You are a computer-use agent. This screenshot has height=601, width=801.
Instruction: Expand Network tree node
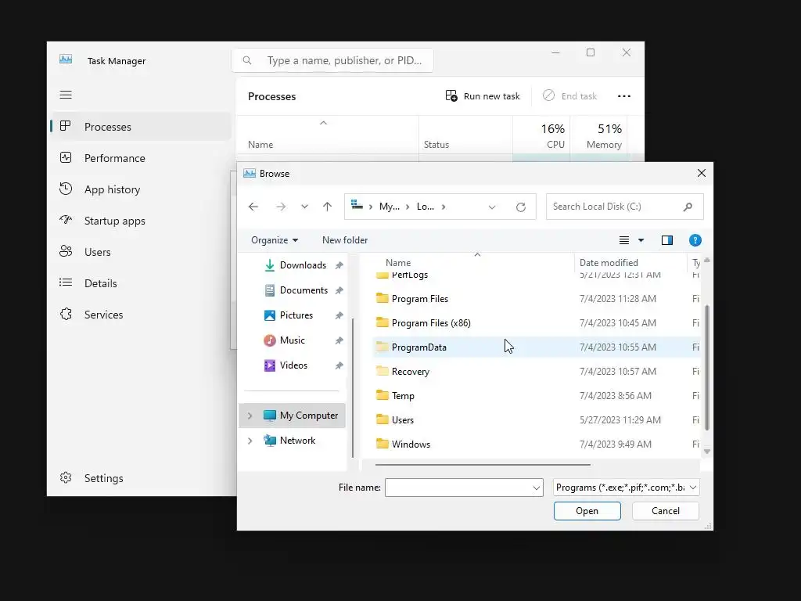(x=250, y=441)
